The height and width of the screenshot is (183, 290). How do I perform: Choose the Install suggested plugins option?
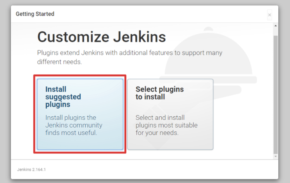click(80, 114)
